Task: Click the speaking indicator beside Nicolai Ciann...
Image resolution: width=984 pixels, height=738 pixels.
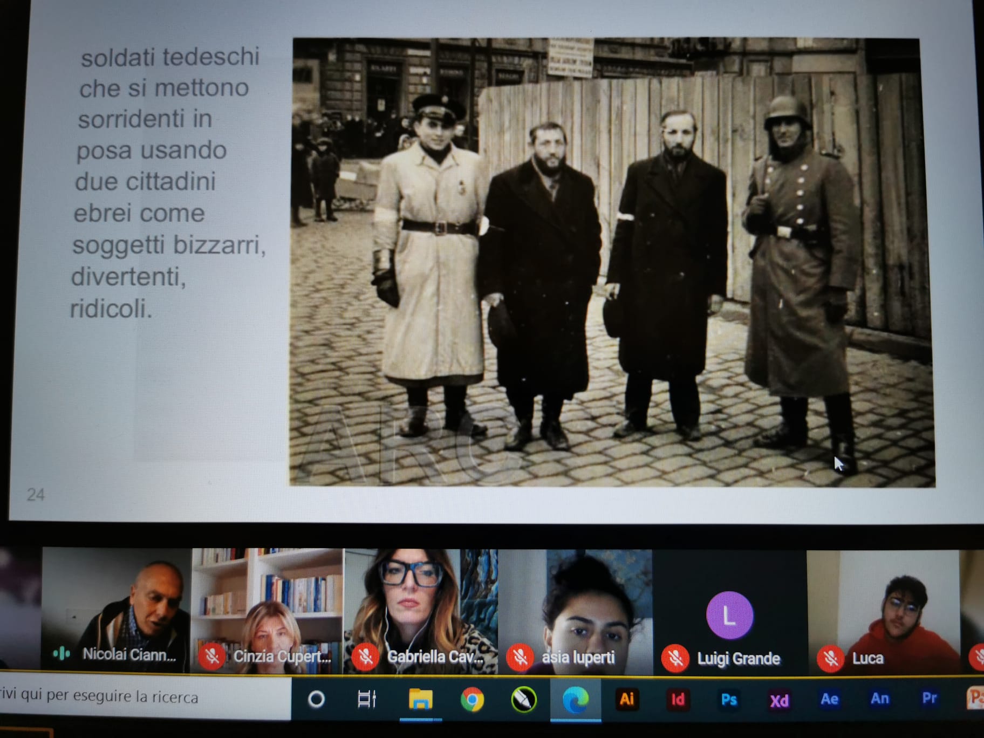Action: tap(61, 654)
